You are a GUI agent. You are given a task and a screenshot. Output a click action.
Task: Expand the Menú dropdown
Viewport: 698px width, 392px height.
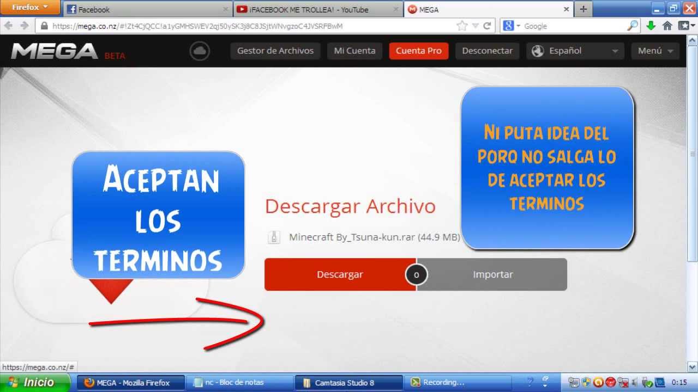point(670,51)
